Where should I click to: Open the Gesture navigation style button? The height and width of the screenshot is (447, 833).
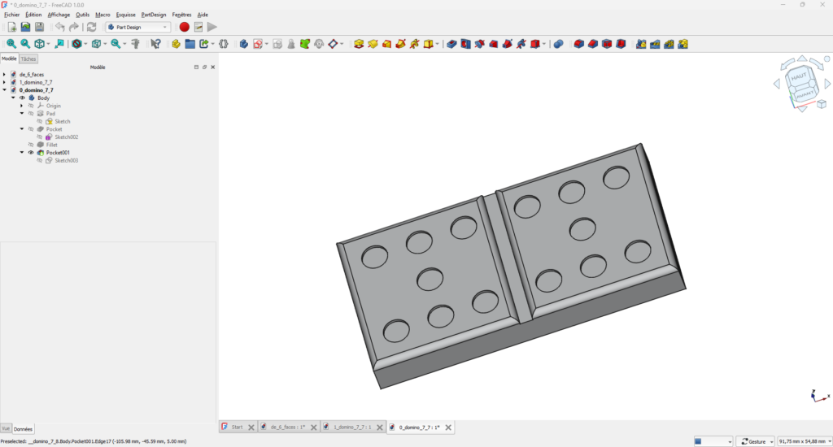(x=754, y=441)
